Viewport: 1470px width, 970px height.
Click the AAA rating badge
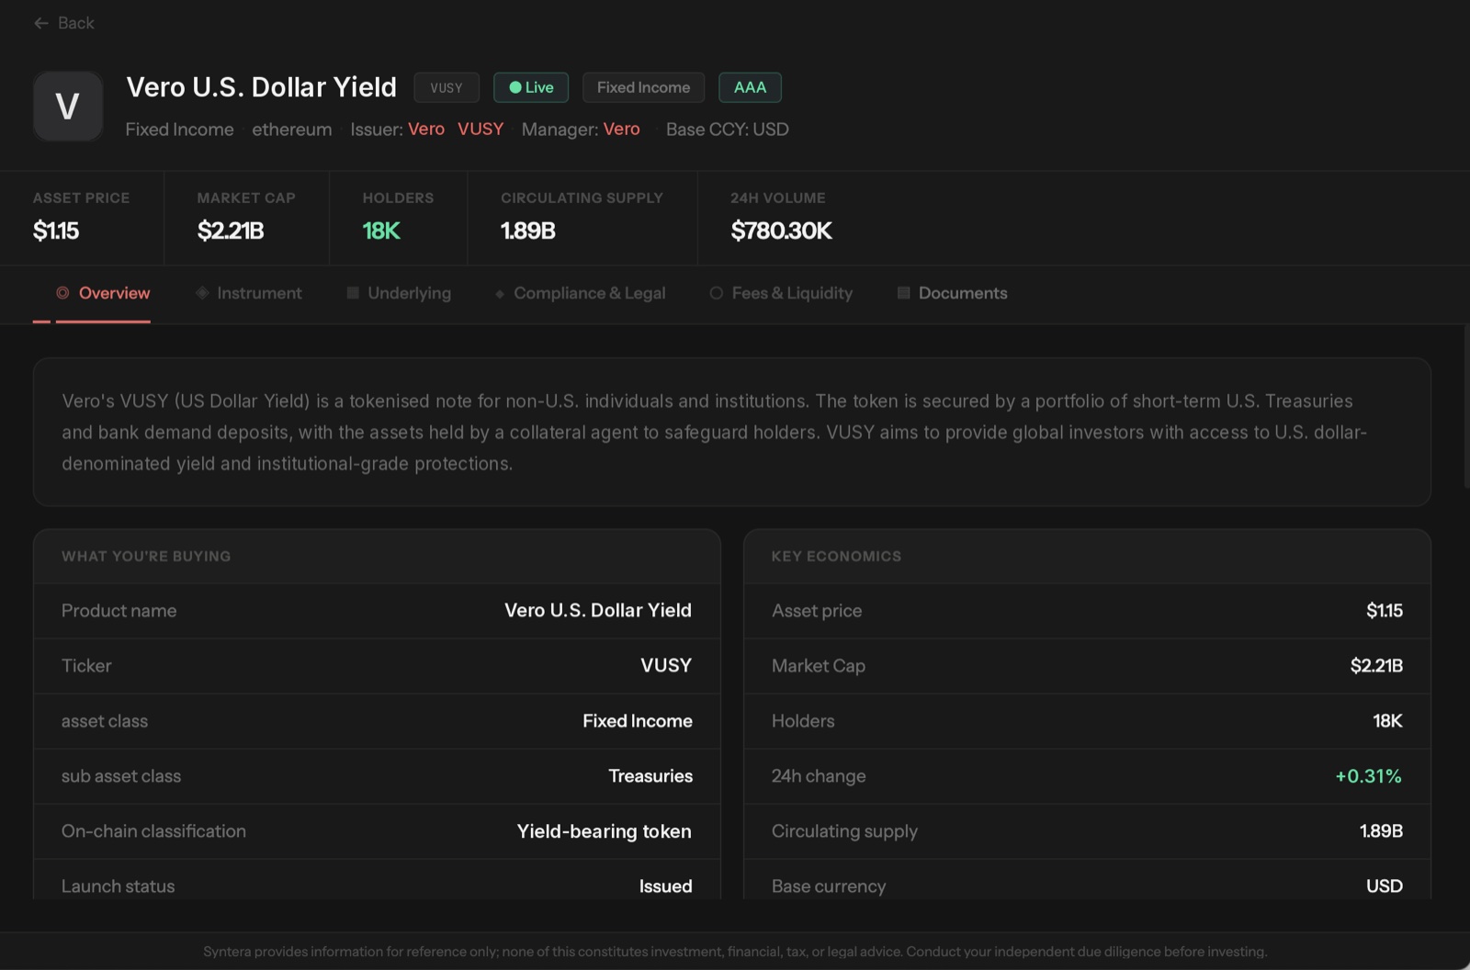(x=750, y=87)
